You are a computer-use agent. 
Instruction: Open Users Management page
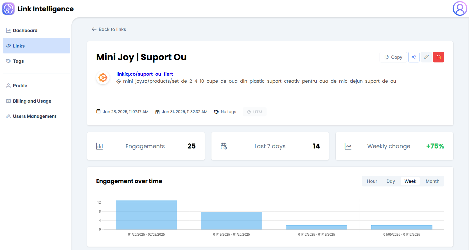point(37,116)
